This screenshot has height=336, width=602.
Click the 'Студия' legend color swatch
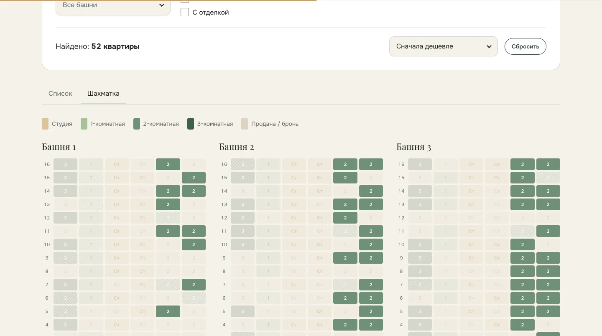coord(45,124)
